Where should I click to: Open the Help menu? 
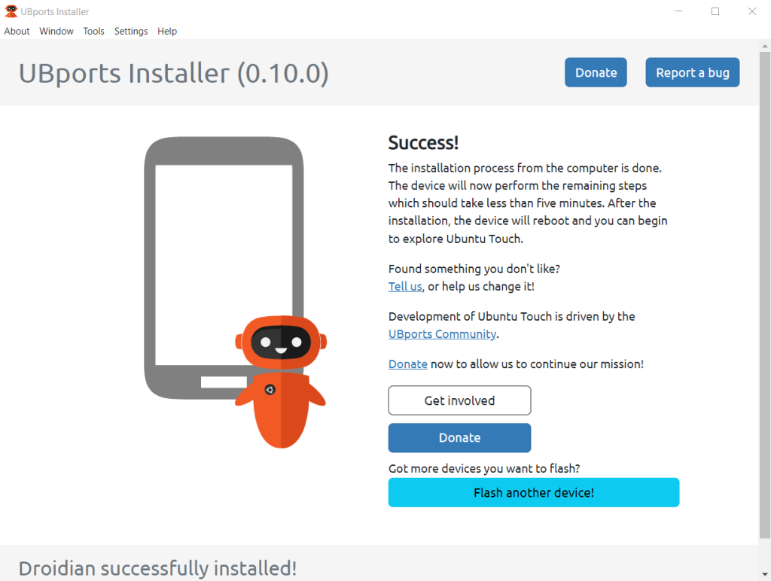pos(167,31)
